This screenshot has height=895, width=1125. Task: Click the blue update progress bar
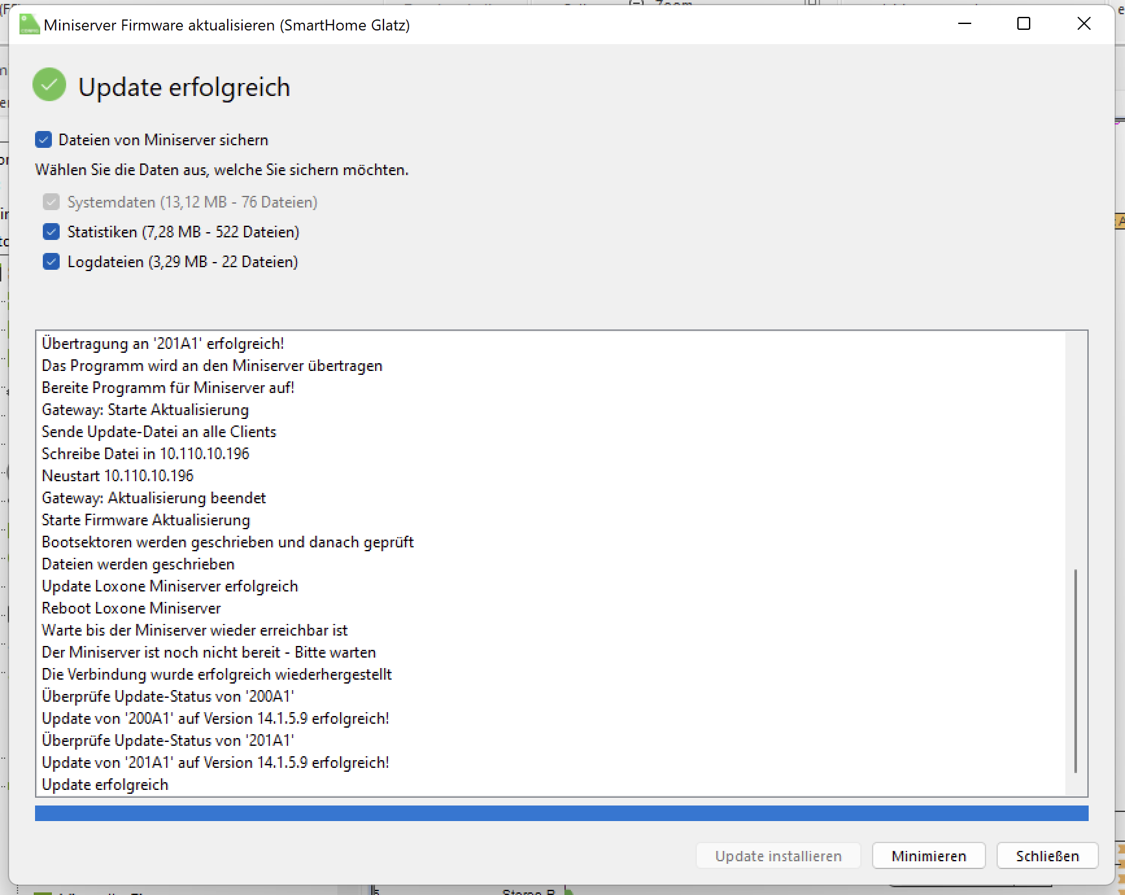coord(562,813)
